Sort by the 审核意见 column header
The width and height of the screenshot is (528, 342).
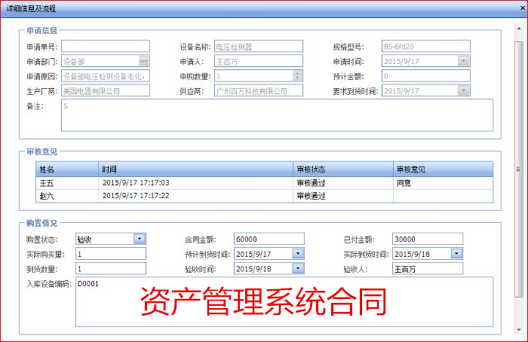[444, 169]
